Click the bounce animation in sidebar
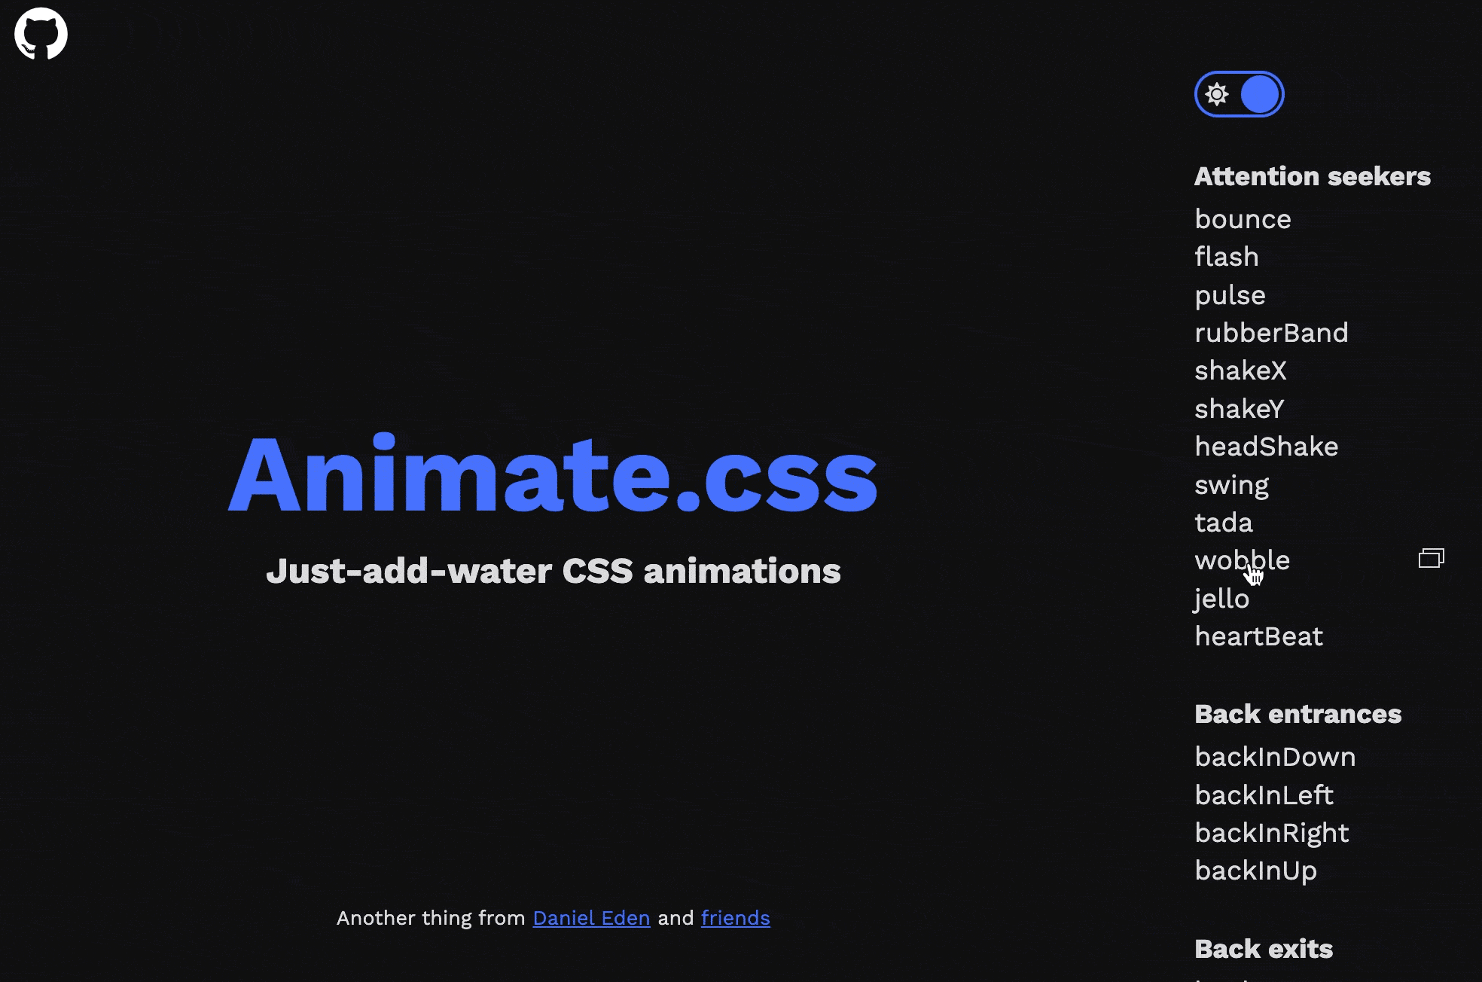The image size is (1482, 982). (x=1242, y=218)
